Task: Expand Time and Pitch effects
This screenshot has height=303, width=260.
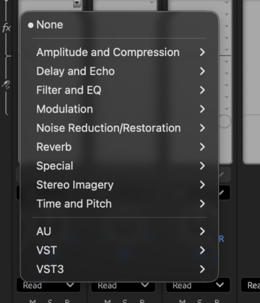Action: pos(120,204)
